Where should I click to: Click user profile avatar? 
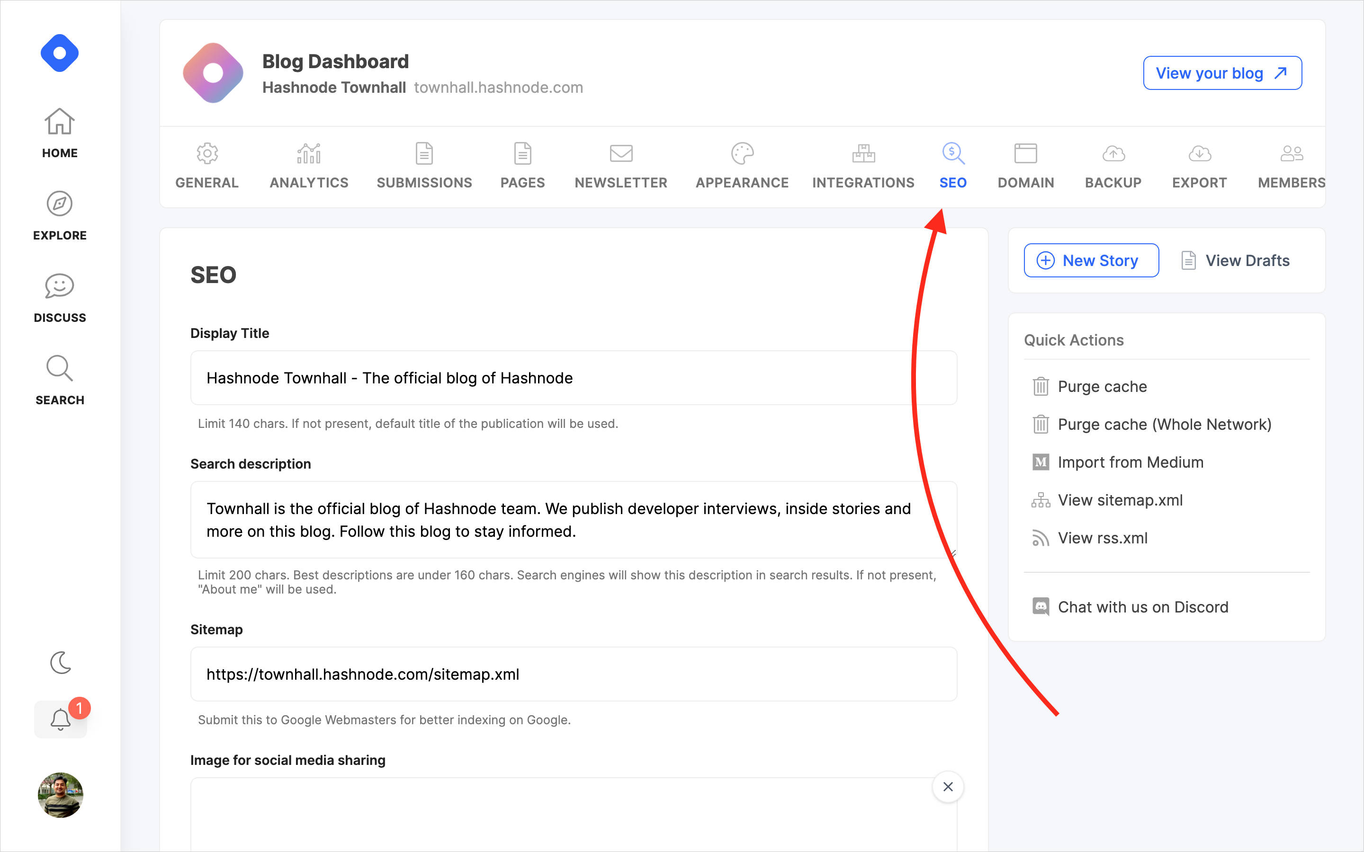[60, 795]
